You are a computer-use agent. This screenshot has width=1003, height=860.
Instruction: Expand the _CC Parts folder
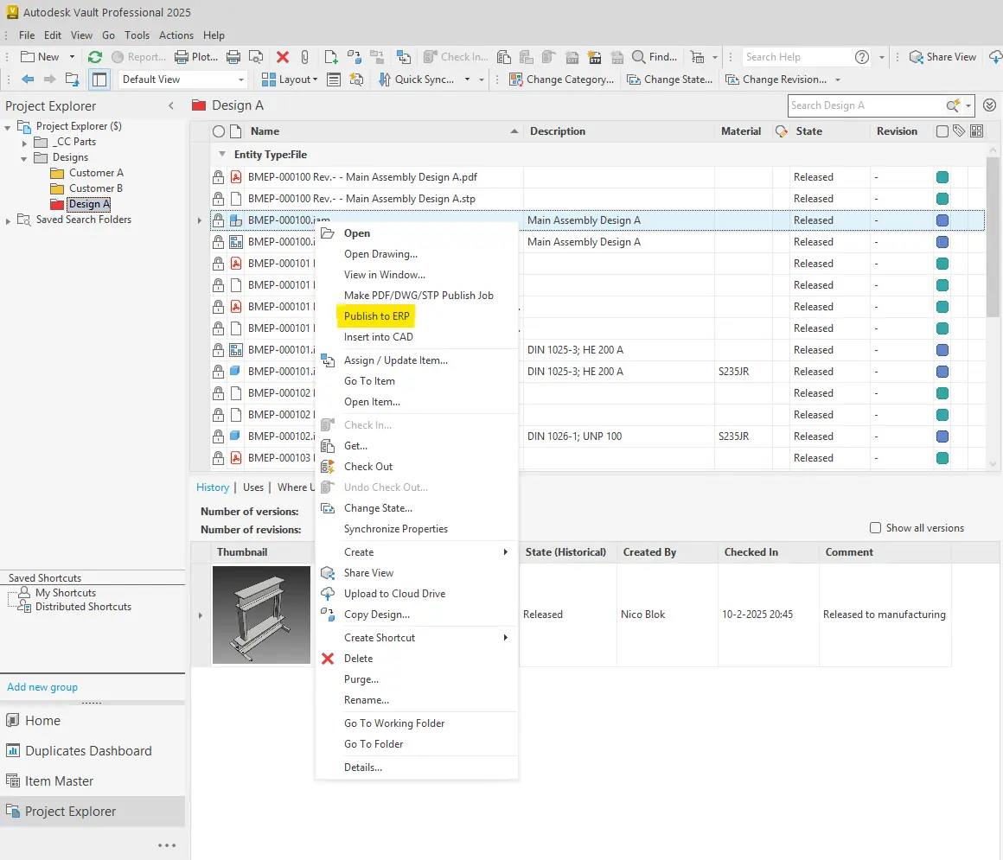[x=24, y=143]
